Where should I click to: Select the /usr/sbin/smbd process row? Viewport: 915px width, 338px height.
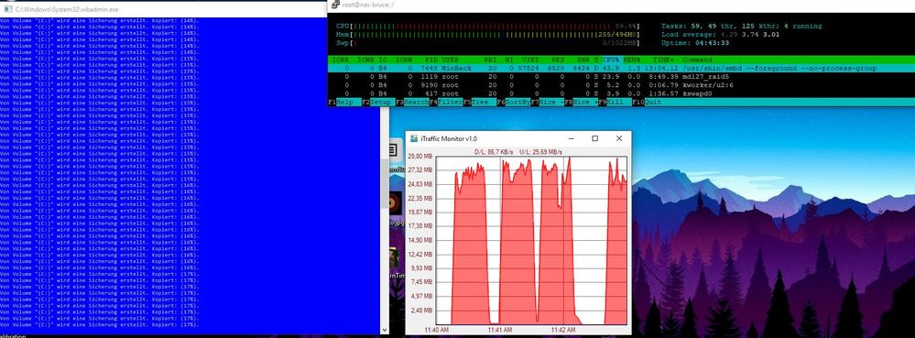(622, 69)
